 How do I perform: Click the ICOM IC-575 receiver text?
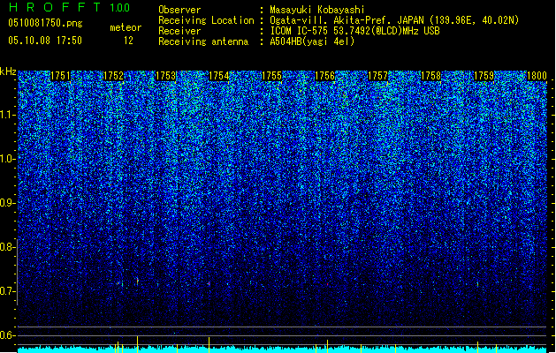[354, 31]
